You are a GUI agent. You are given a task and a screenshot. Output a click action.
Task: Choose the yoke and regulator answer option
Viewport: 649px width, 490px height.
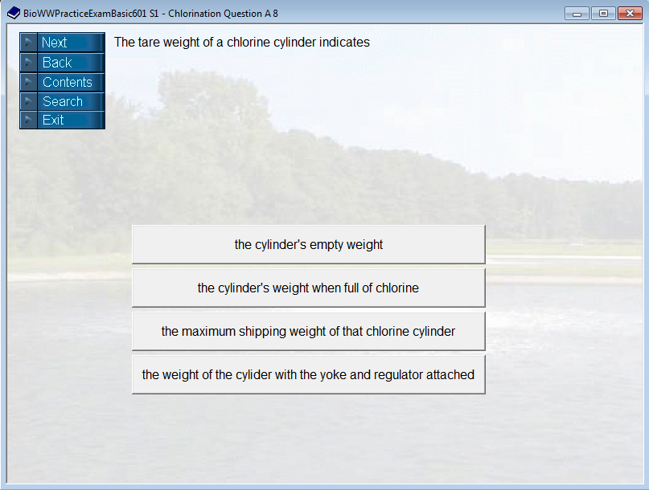pyautogui.click(x=308, y=374)
